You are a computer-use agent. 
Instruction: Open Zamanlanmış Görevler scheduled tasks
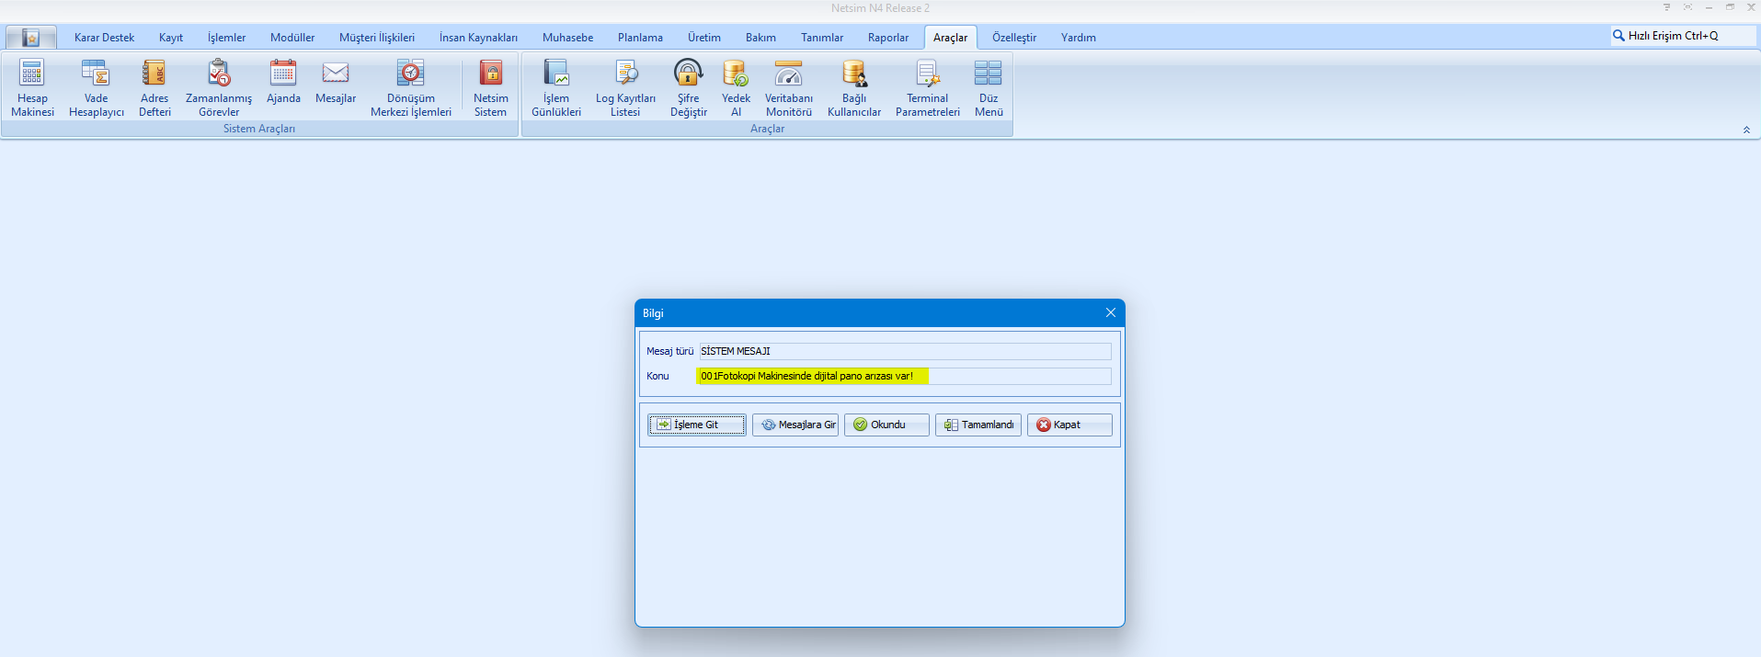(219, 88)
